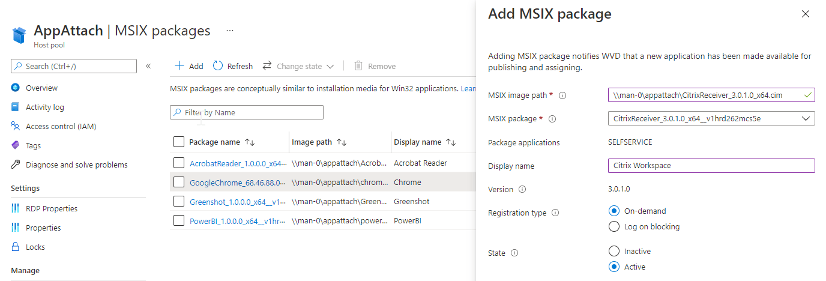Click the RDP Properties bars icon

pos(16,208)
